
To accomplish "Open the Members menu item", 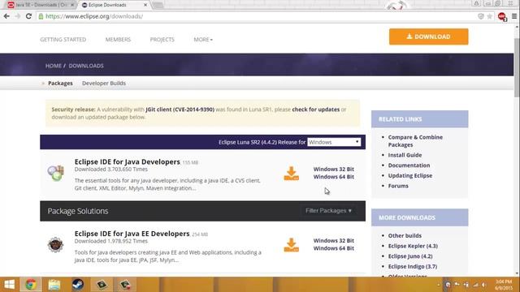I will click(x=118, y=40).
